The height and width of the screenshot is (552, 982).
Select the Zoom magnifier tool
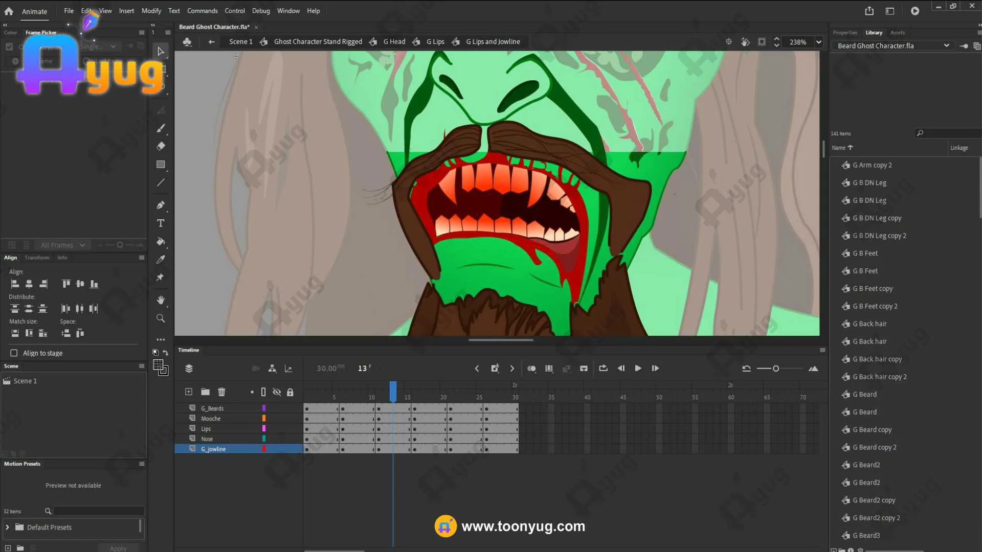[161, 318]
